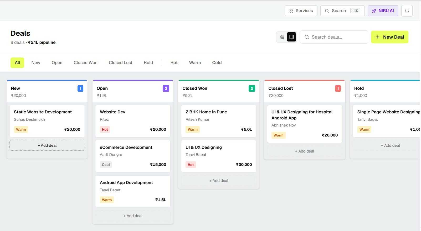Click the Open column count badge
The height and width of the screenshot is (231, 421).
166,88
